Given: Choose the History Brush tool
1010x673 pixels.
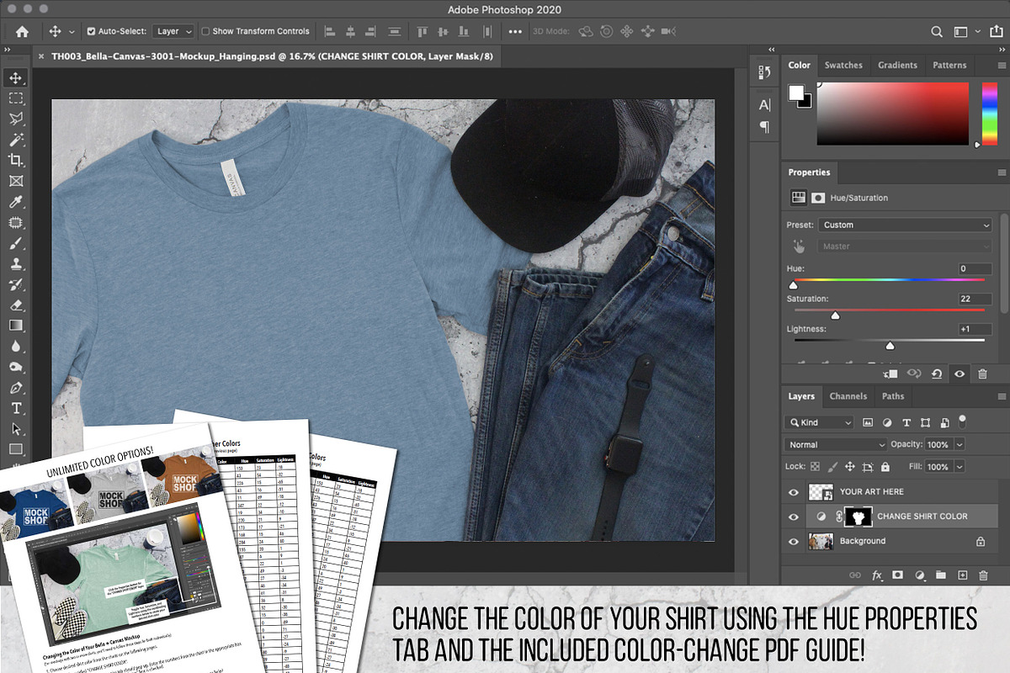Looking at the screenshot, I should pos(16,284).
